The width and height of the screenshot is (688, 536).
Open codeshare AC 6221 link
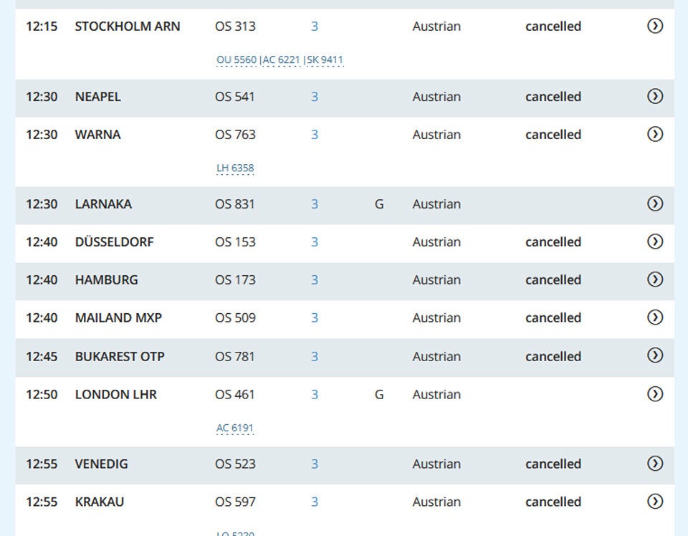click(281, 60)
